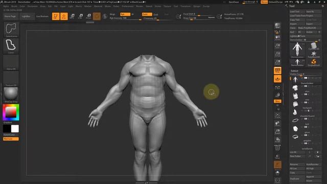The height and width of the screenshot is (184, 327).
Task: Toggle the Floor grid icon
Action: 277,79
